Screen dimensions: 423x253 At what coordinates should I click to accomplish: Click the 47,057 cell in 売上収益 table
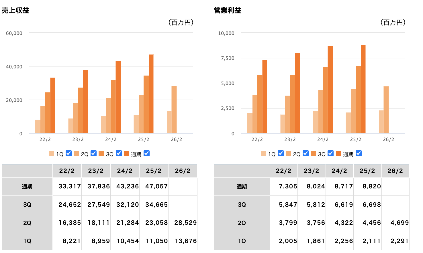coord(156,186)
